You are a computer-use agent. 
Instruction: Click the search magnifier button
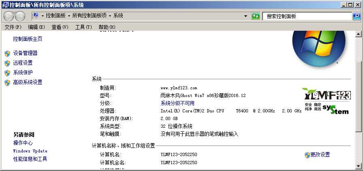[x=356, y=16]
